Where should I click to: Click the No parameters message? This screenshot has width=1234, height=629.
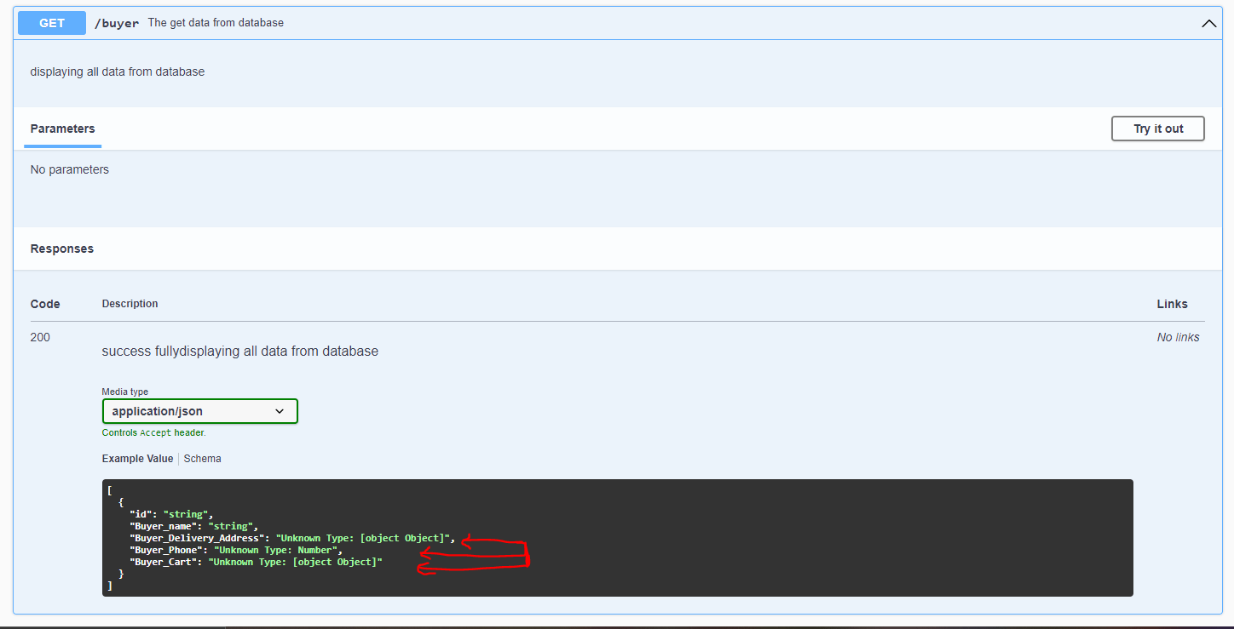click(69, 169)
